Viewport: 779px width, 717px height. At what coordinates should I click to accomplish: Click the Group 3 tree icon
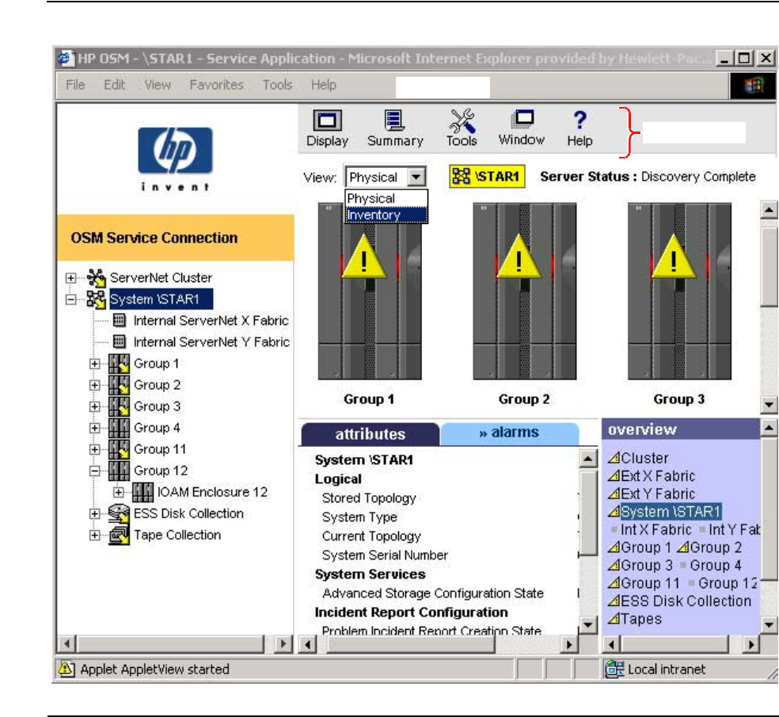click(x=120, y=406)
